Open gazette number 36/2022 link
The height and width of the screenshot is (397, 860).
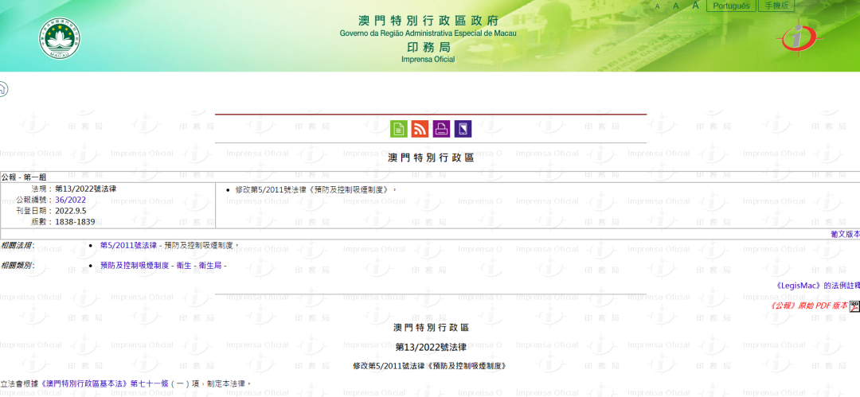click(70, 200)
